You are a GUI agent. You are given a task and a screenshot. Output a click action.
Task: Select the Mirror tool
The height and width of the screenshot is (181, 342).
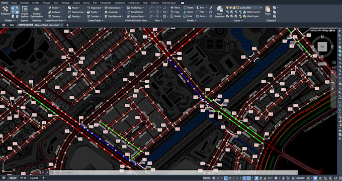(x=189, y=12)
